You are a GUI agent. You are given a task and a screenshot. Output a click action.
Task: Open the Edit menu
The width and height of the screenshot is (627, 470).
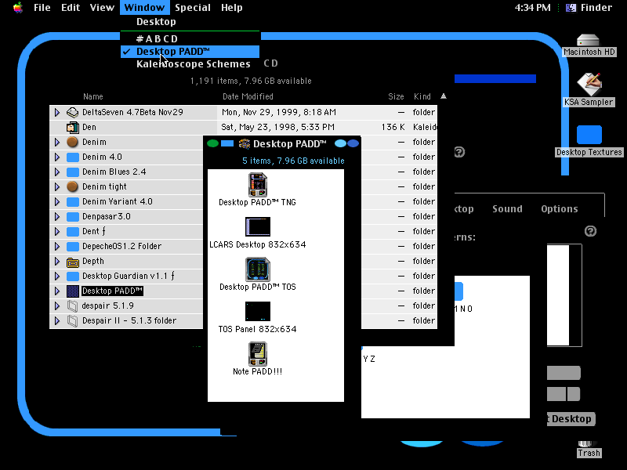click(71, 8)
